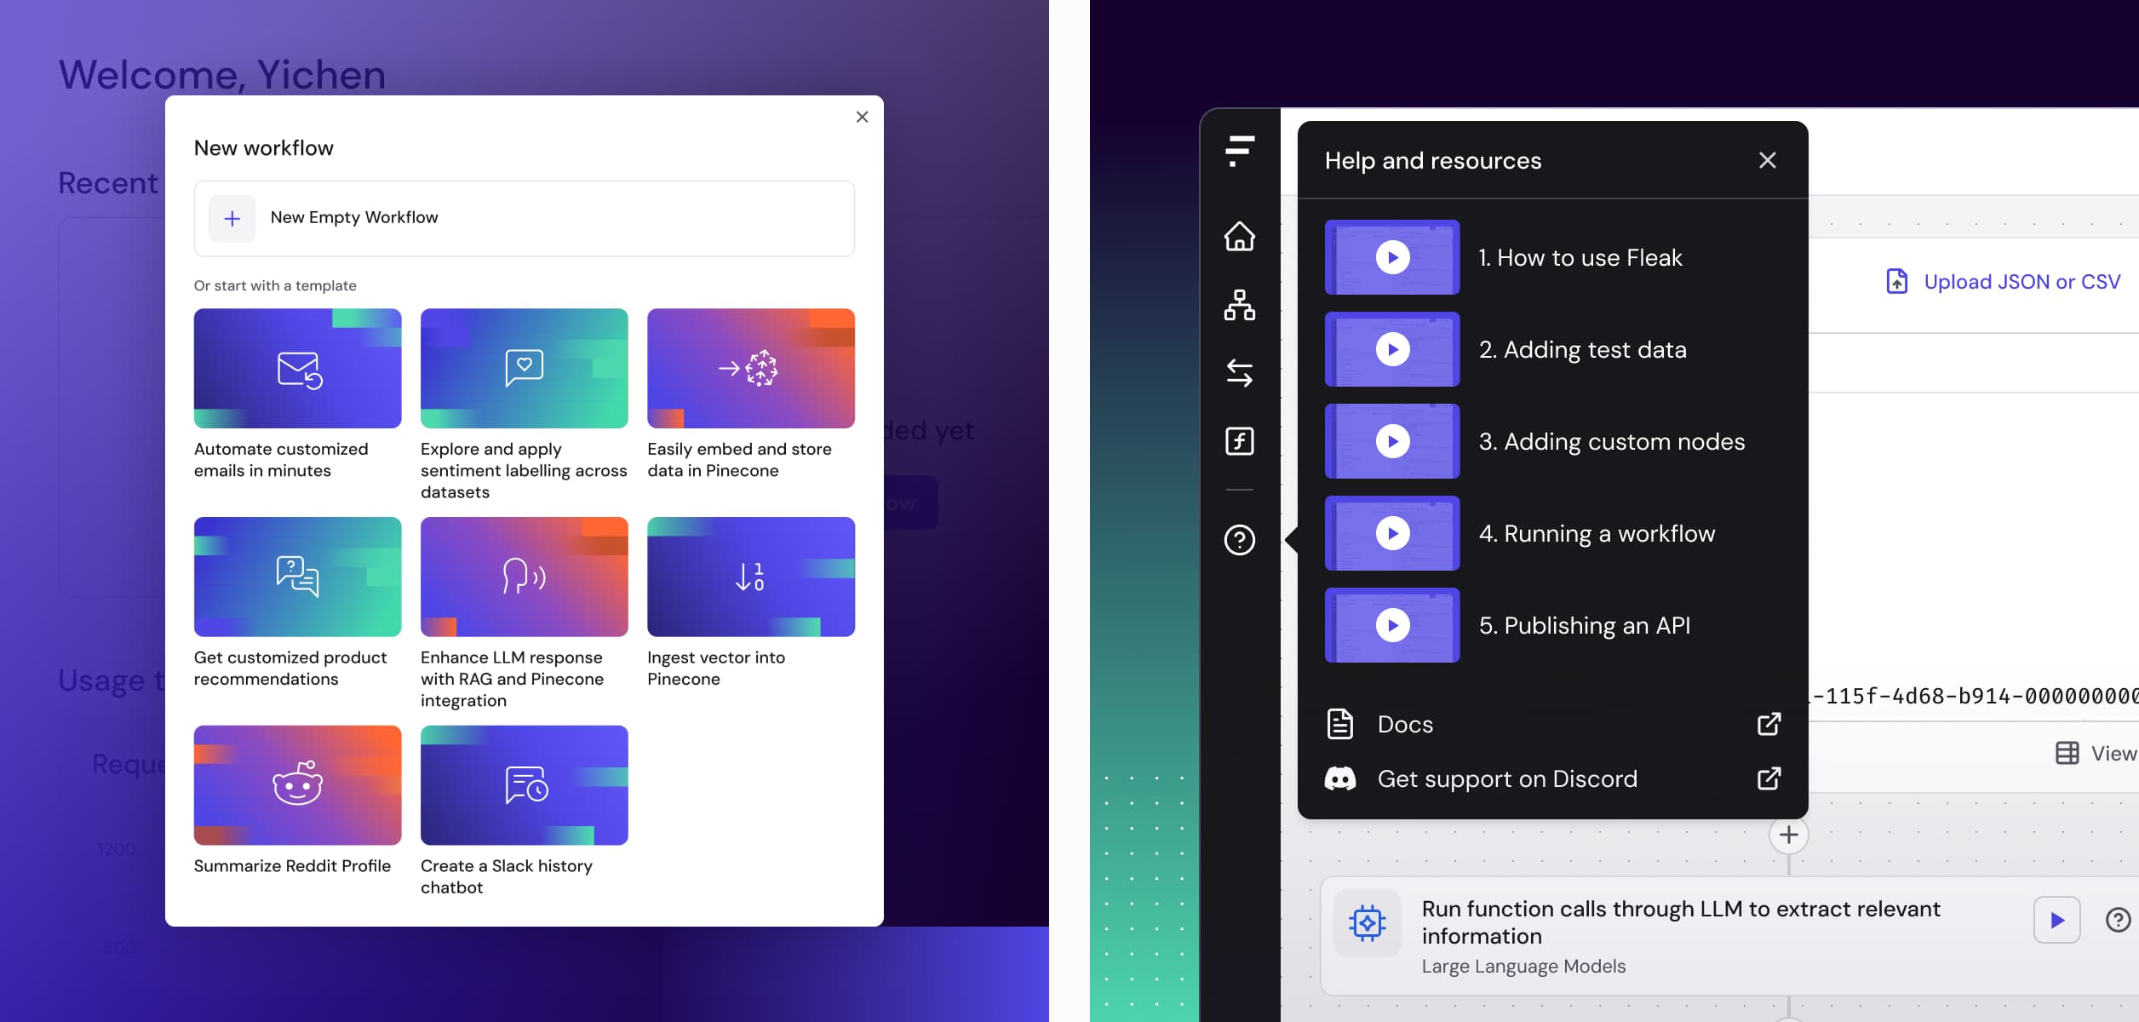Click the data transform arrows sidebar icon
The width and height of the screenshot is (2139, 1022).
(1239, 373)
